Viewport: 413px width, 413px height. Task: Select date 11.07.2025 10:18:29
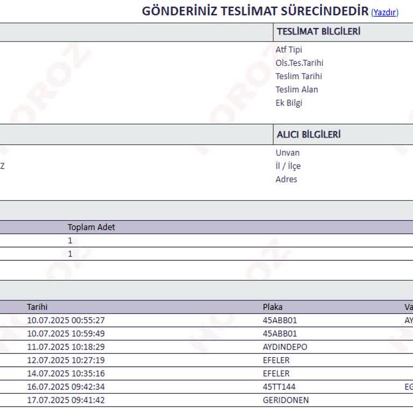66,347
